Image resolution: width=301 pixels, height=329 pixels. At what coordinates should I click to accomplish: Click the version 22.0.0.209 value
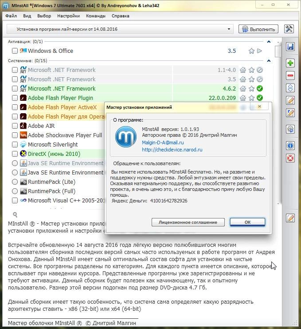click(222, 98)
